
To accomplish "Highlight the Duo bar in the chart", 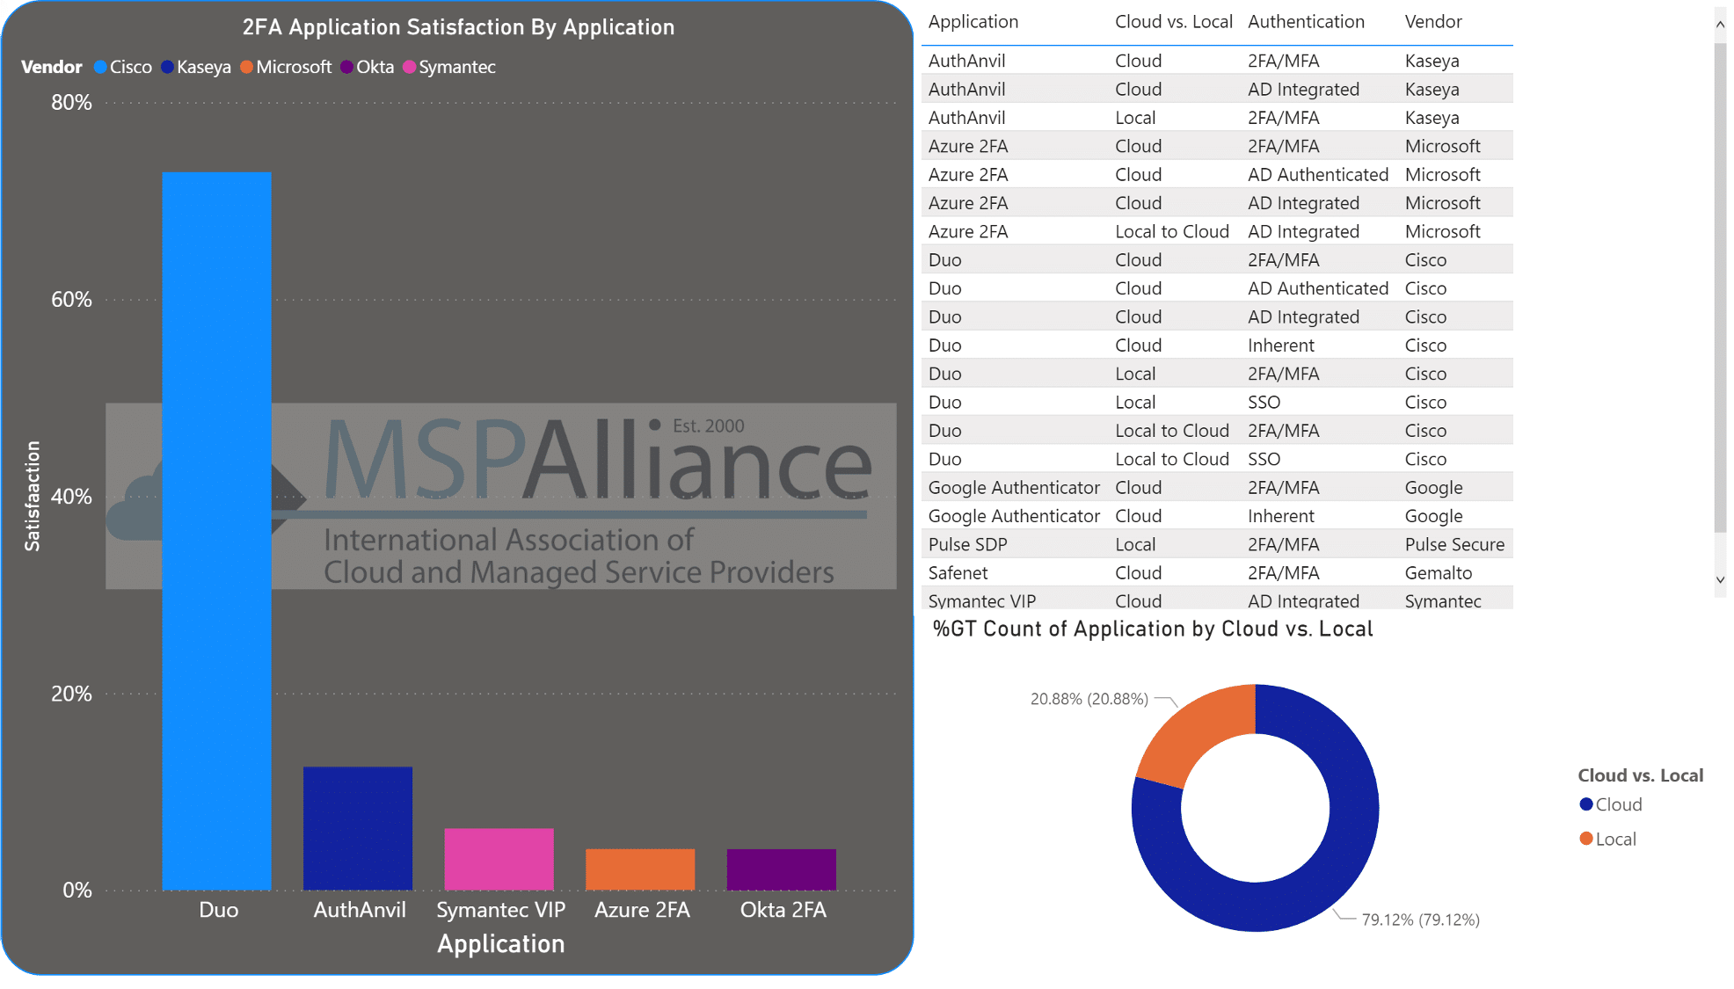I will [x=216, y=527].
